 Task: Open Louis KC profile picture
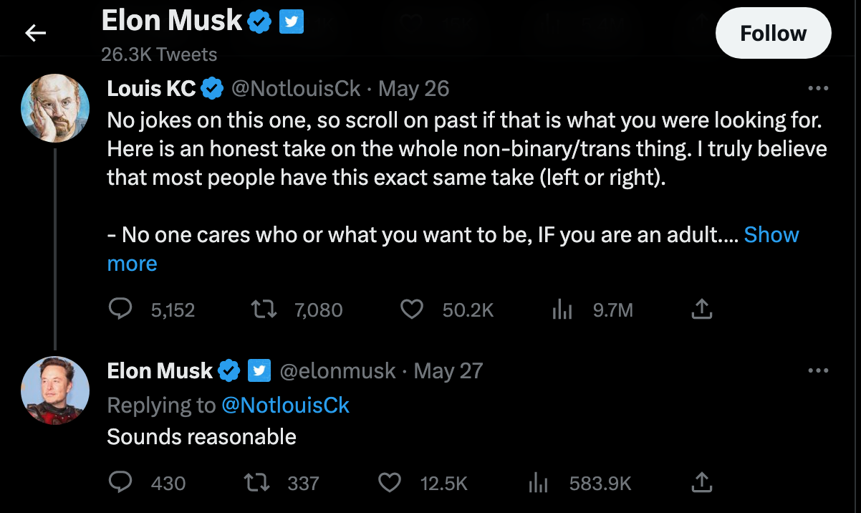(x=56, y=108)
